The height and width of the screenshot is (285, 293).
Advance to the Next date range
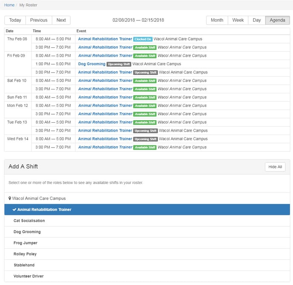61,20
